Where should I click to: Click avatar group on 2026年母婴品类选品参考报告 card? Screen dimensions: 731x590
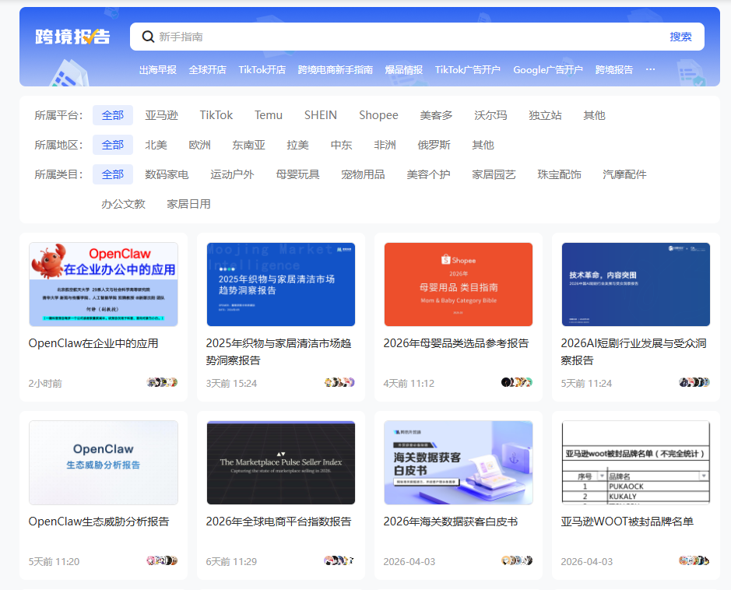517,382
